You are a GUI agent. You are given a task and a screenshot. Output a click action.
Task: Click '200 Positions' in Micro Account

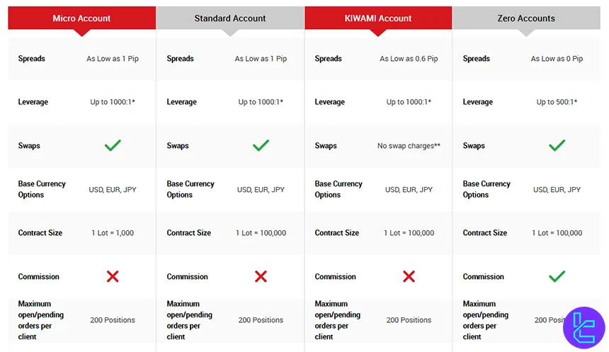pos(113,319)
